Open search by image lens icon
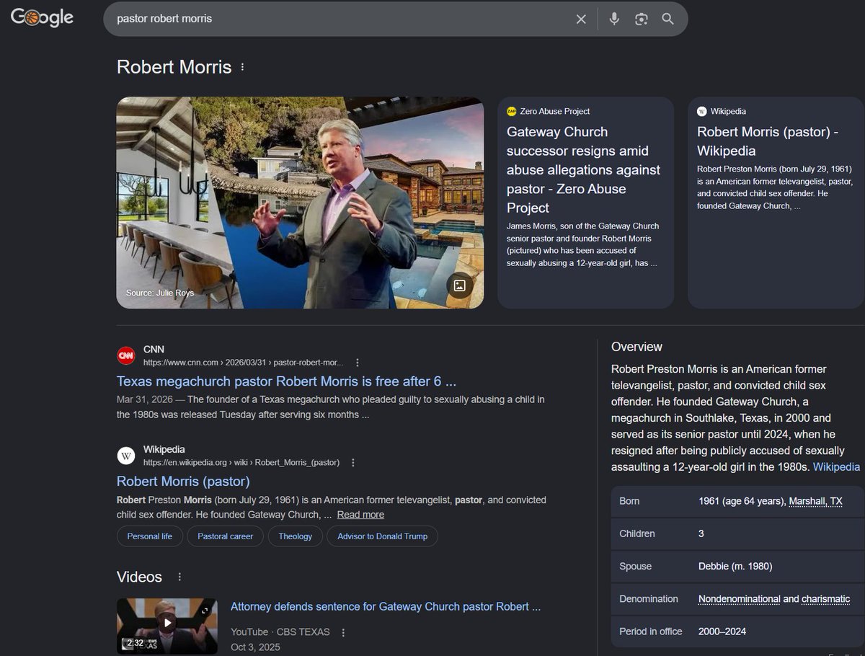The image size is (865, 656). coord(641,19)
